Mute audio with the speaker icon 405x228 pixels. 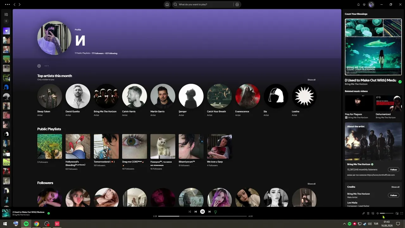(x=377, y=213)
